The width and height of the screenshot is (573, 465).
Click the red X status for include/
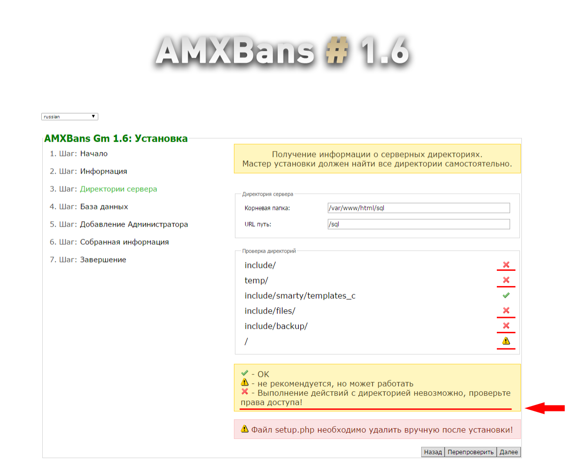(506, 264)
